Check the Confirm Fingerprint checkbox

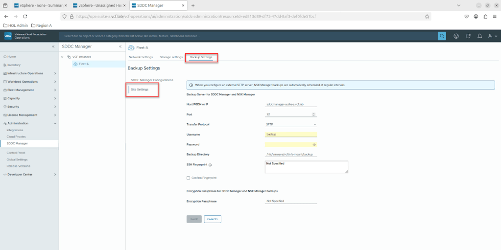pos(188,178)
